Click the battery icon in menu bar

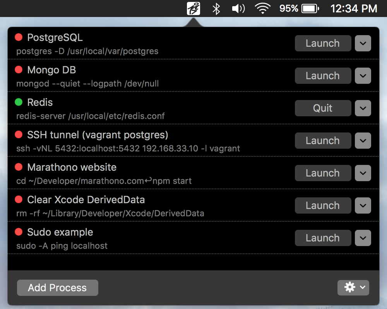point(310,9)
